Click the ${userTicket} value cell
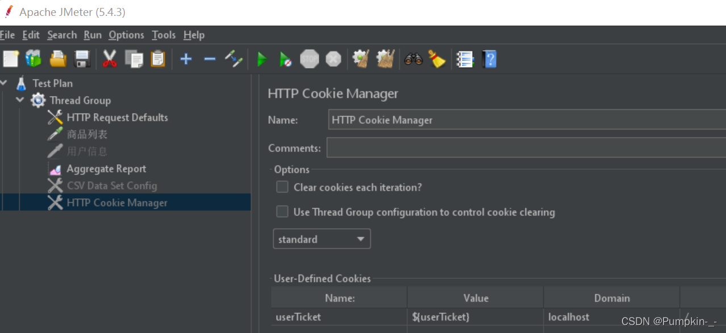This screenshot has width=726, height=333. (x=475, y=317)
